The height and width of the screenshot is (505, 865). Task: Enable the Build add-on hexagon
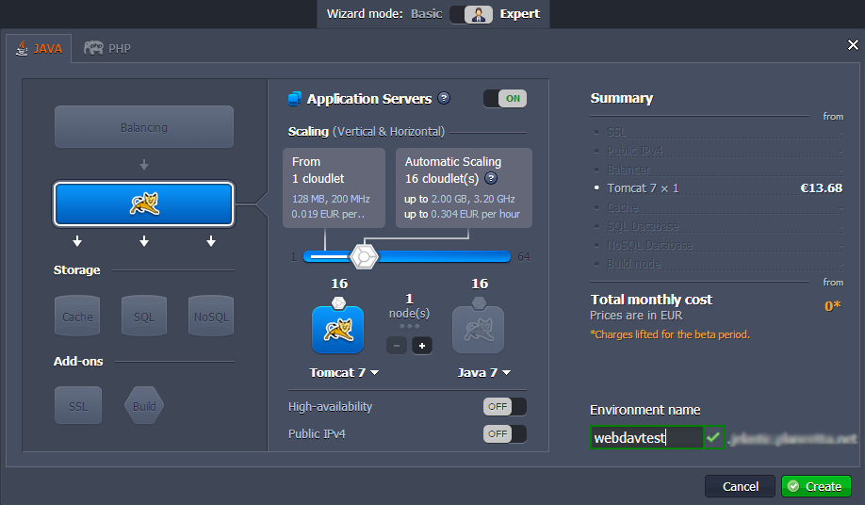coord(144,406)
